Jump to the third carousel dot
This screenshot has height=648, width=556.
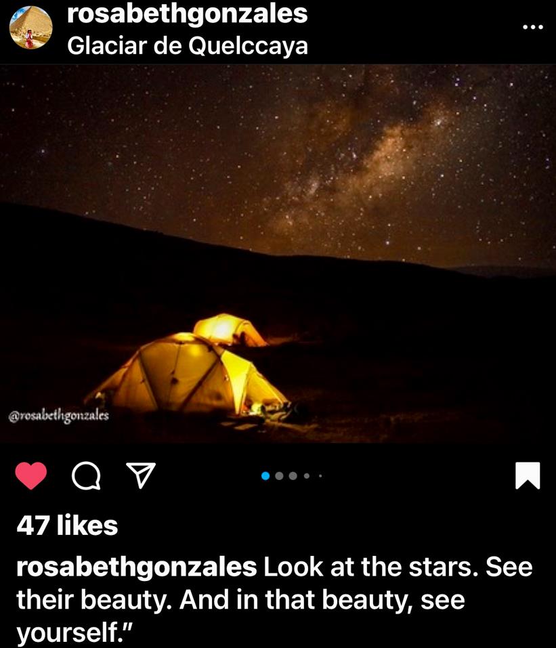[x=293, y=476]
